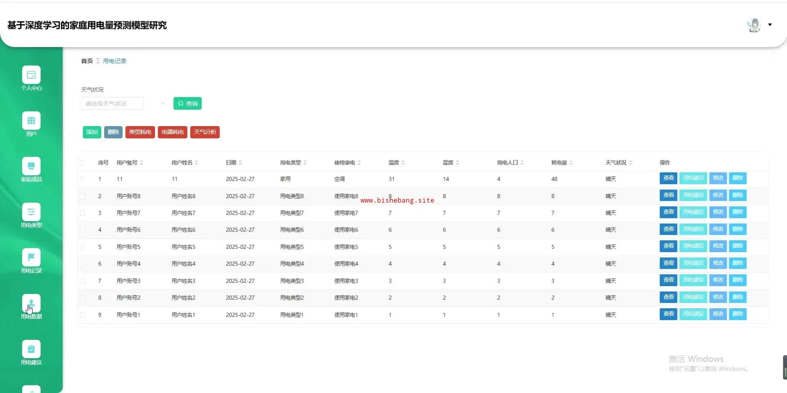This screenshot has height=393, width=787.
Task: Click the 家用 cell in row 1
Action: pos(285,179)
